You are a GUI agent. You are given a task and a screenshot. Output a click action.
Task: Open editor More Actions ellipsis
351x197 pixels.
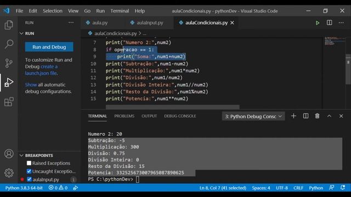(x=341, y=23)
